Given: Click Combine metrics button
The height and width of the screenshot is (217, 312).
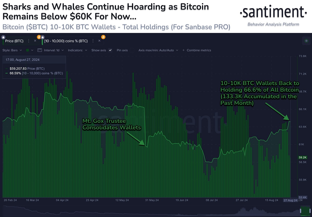Looking at the screenshot, I should [x=197, y=50].
